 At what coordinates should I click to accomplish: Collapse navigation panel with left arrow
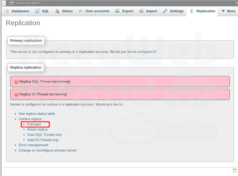4,3
